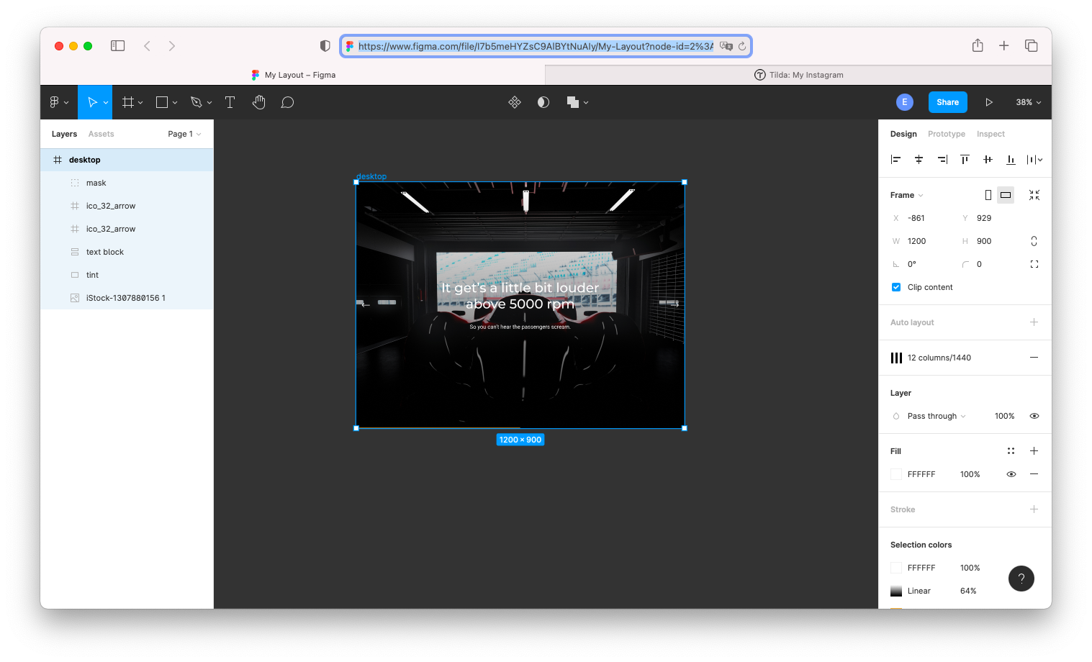Open the Comment tool

coord(287,101)
